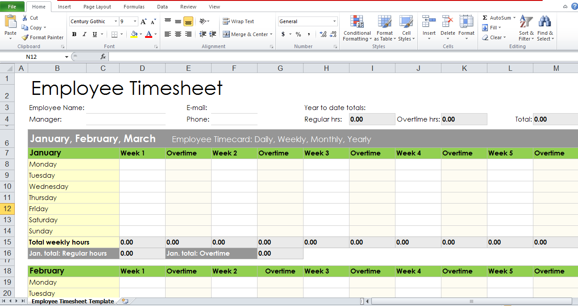Open the File menu
This screenshot has width=578, height=306.
click(12, 6)
